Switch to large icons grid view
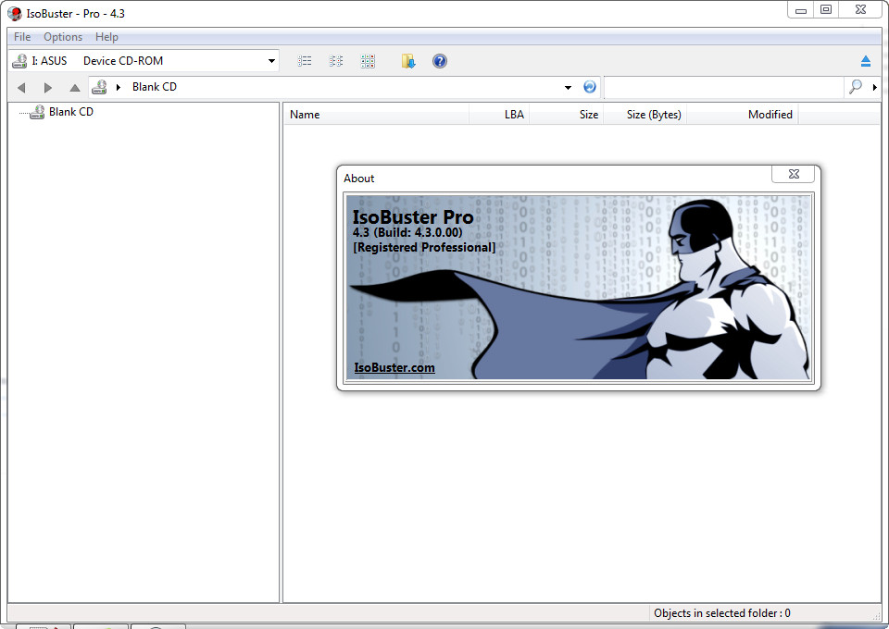Screen dimensions: 889x629 [x=368, y=60]
